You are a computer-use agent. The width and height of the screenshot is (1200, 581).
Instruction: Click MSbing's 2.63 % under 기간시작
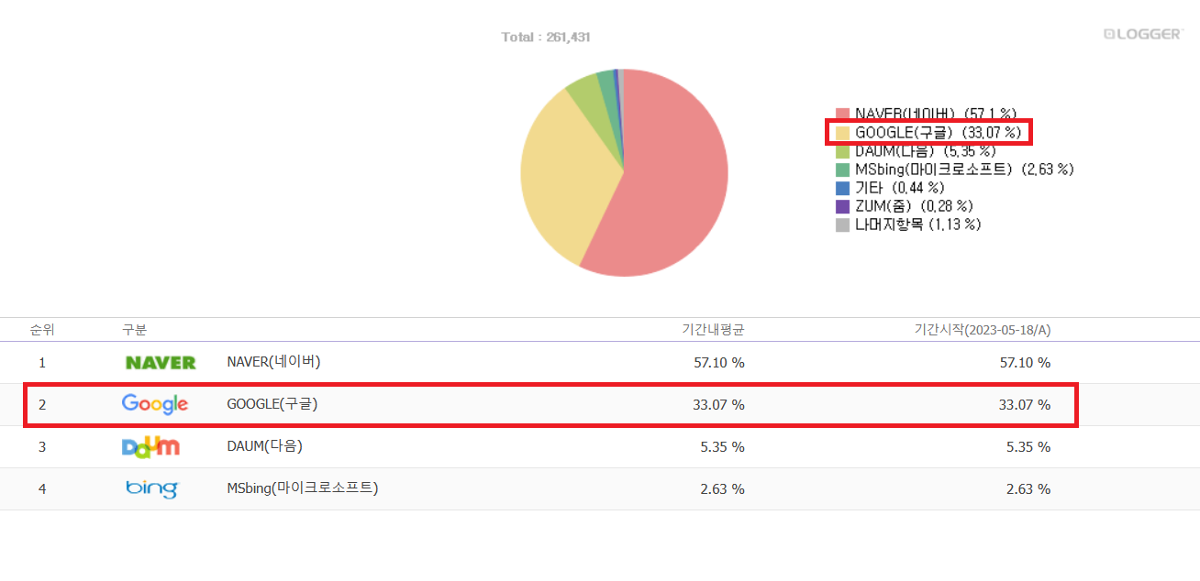click(x=1028, y=489)
